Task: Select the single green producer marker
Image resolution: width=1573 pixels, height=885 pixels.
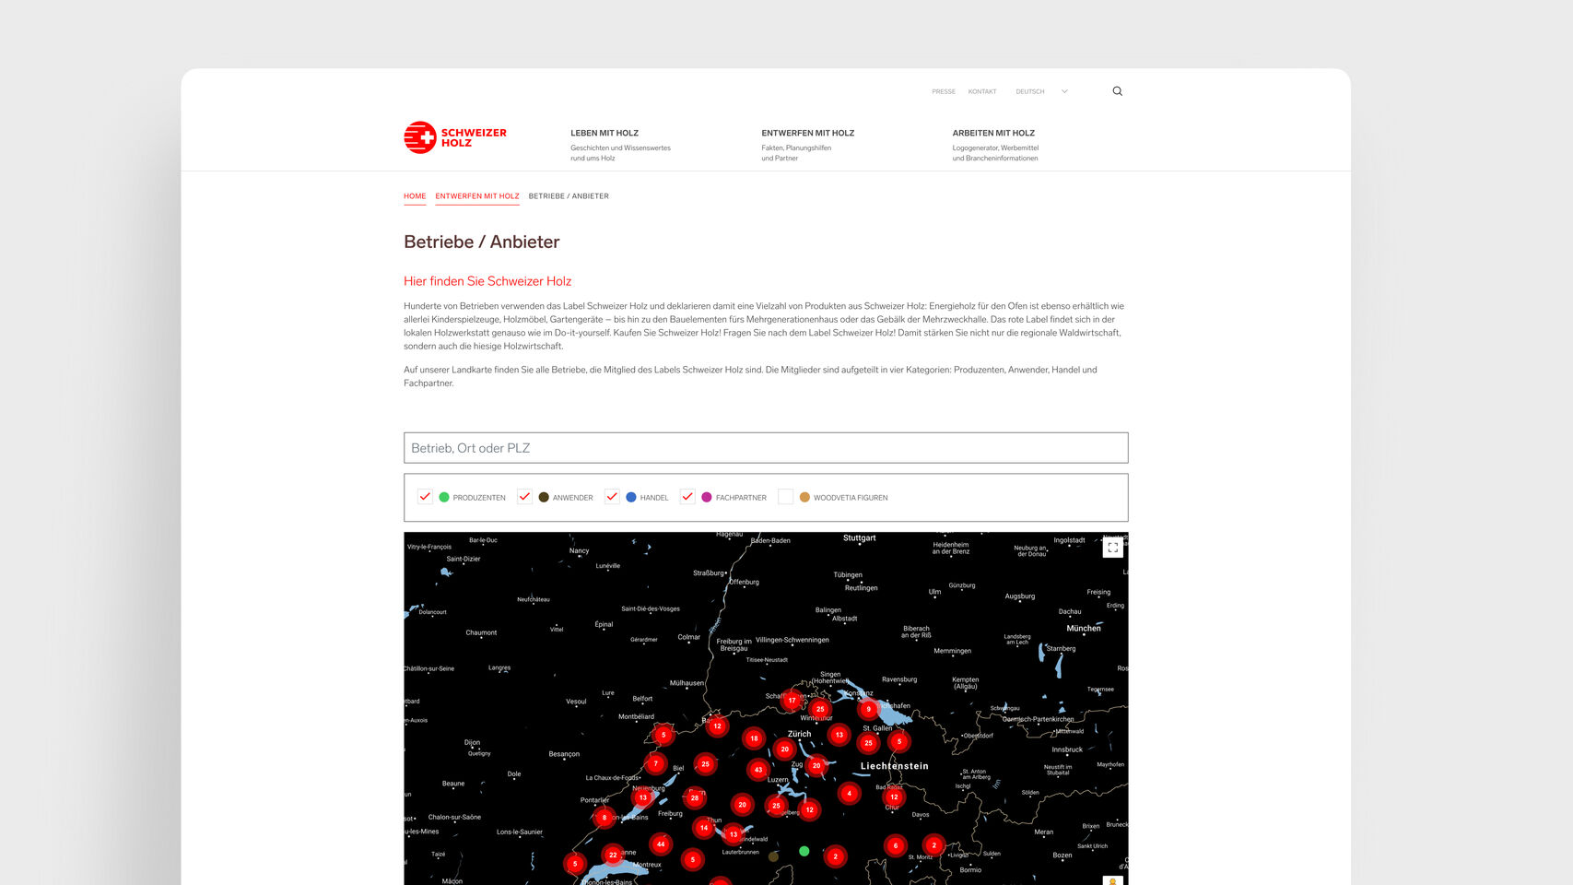Action: (x=804, y=851)
